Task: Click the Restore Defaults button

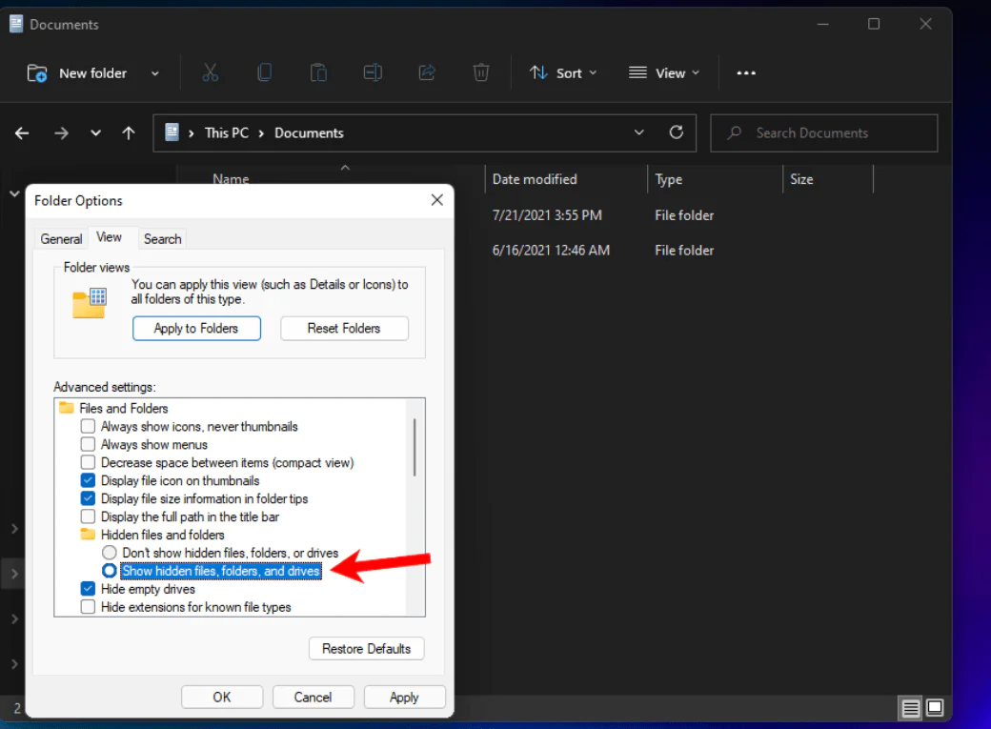Action: pyautogui.click(x=366, y=648)
